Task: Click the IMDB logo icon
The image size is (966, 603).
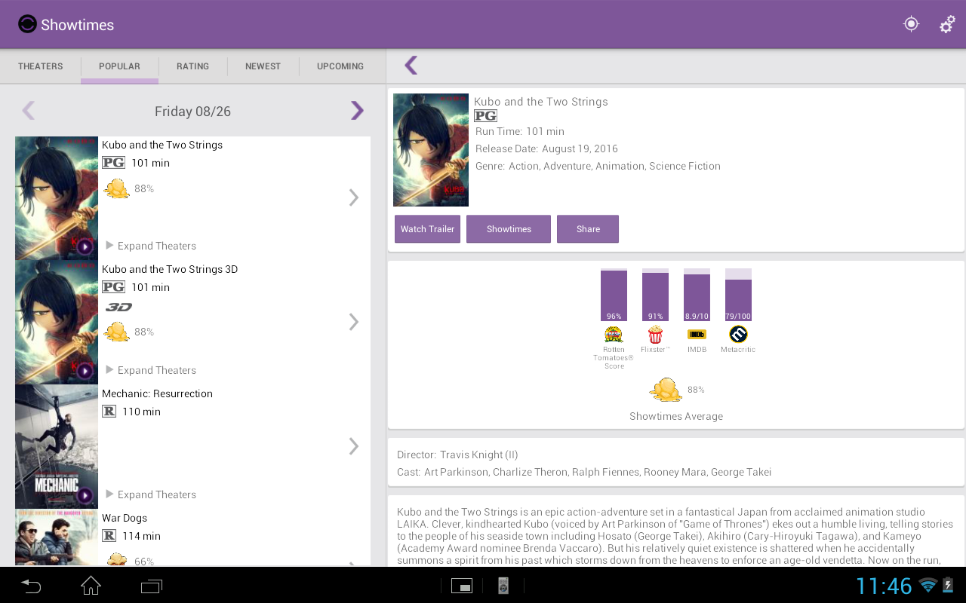Action: pyautogui.click(x=697, y=334)
